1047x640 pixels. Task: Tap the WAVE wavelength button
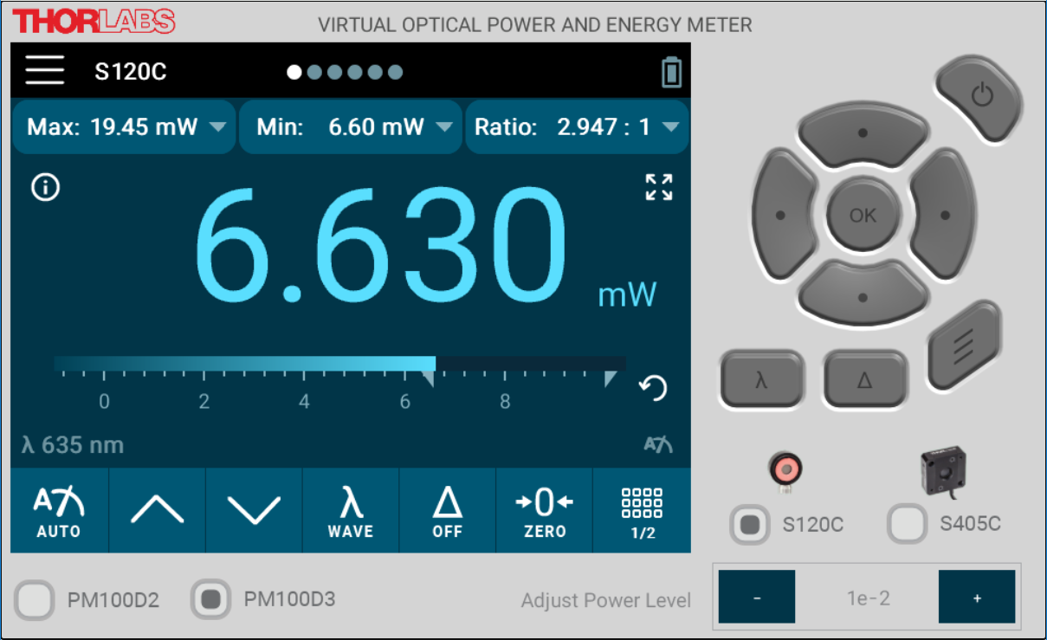(350, 511)
